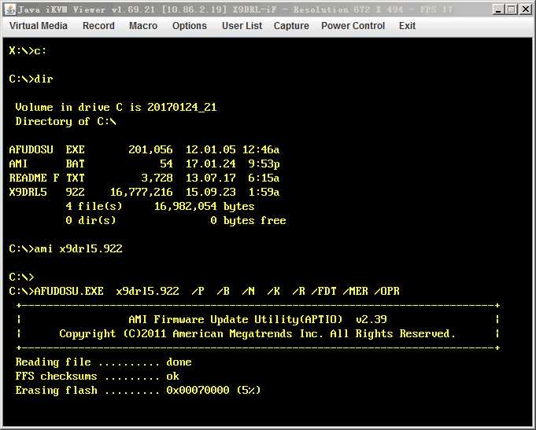Click the 'X:\>c:' command line

tap(28, 50)
